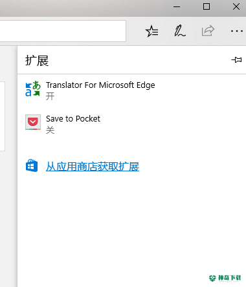Click inside the browser address bar

(63, 31)
